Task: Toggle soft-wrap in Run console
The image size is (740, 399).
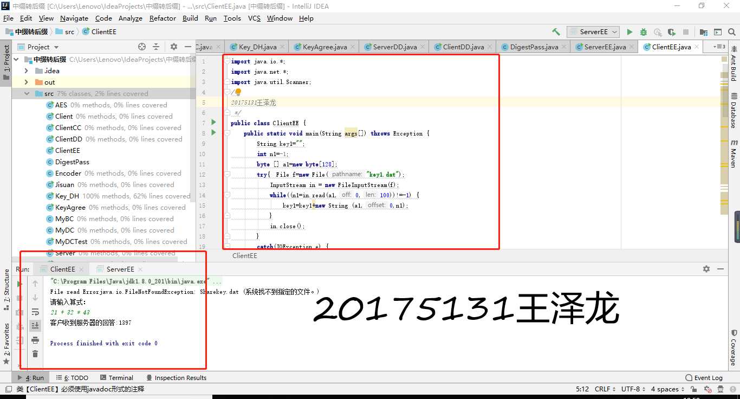Action: (35, 312)
